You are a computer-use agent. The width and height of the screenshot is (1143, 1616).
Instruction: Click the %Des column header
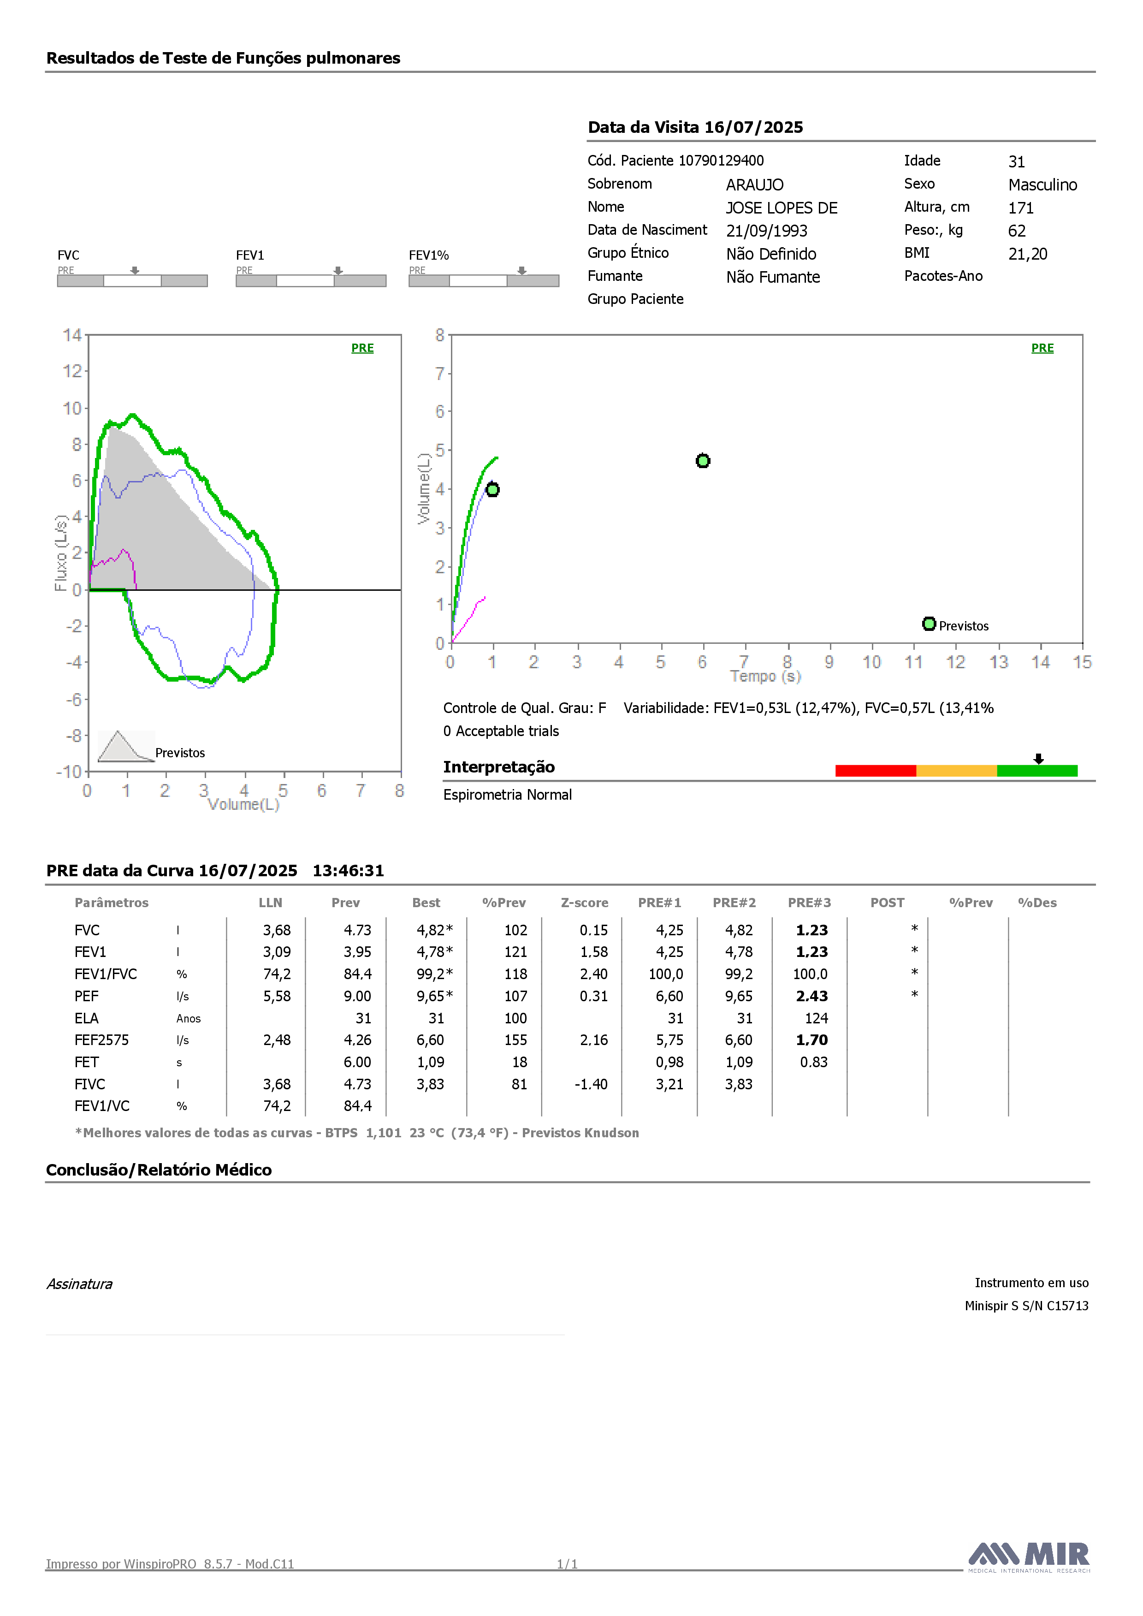click(1037, 903)
